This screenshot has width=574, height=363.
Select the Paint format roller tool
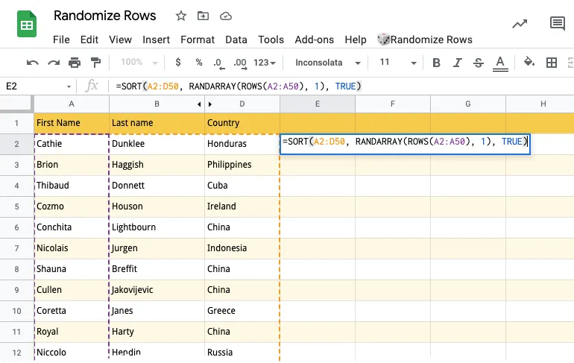tap(95, 63)
